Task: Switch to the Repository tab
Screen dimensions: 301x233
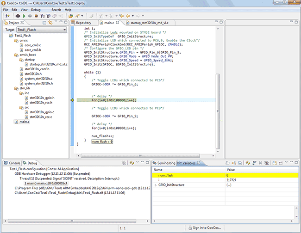Action: click(83, 22)
